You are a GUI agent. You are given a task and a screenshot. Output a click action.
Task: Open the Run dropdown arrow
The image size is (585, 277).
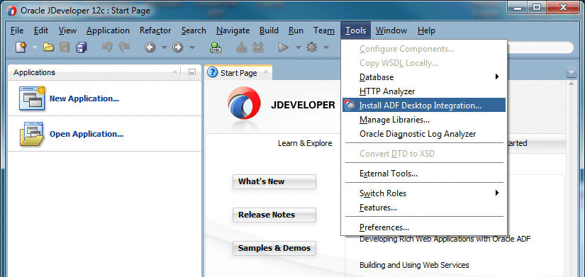click(x=298, y=47)
